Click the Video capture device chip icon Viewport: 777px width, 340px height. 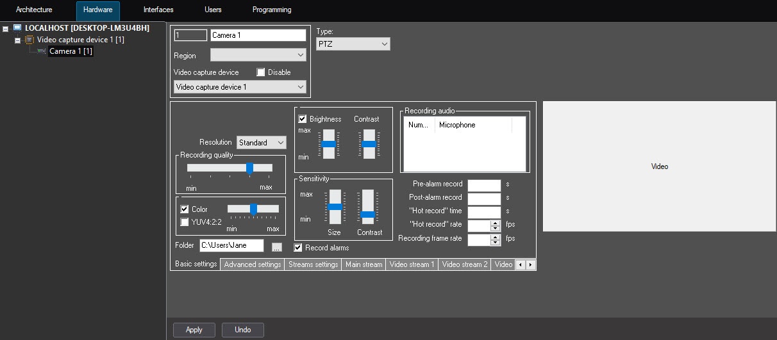[x=29, y=40]
